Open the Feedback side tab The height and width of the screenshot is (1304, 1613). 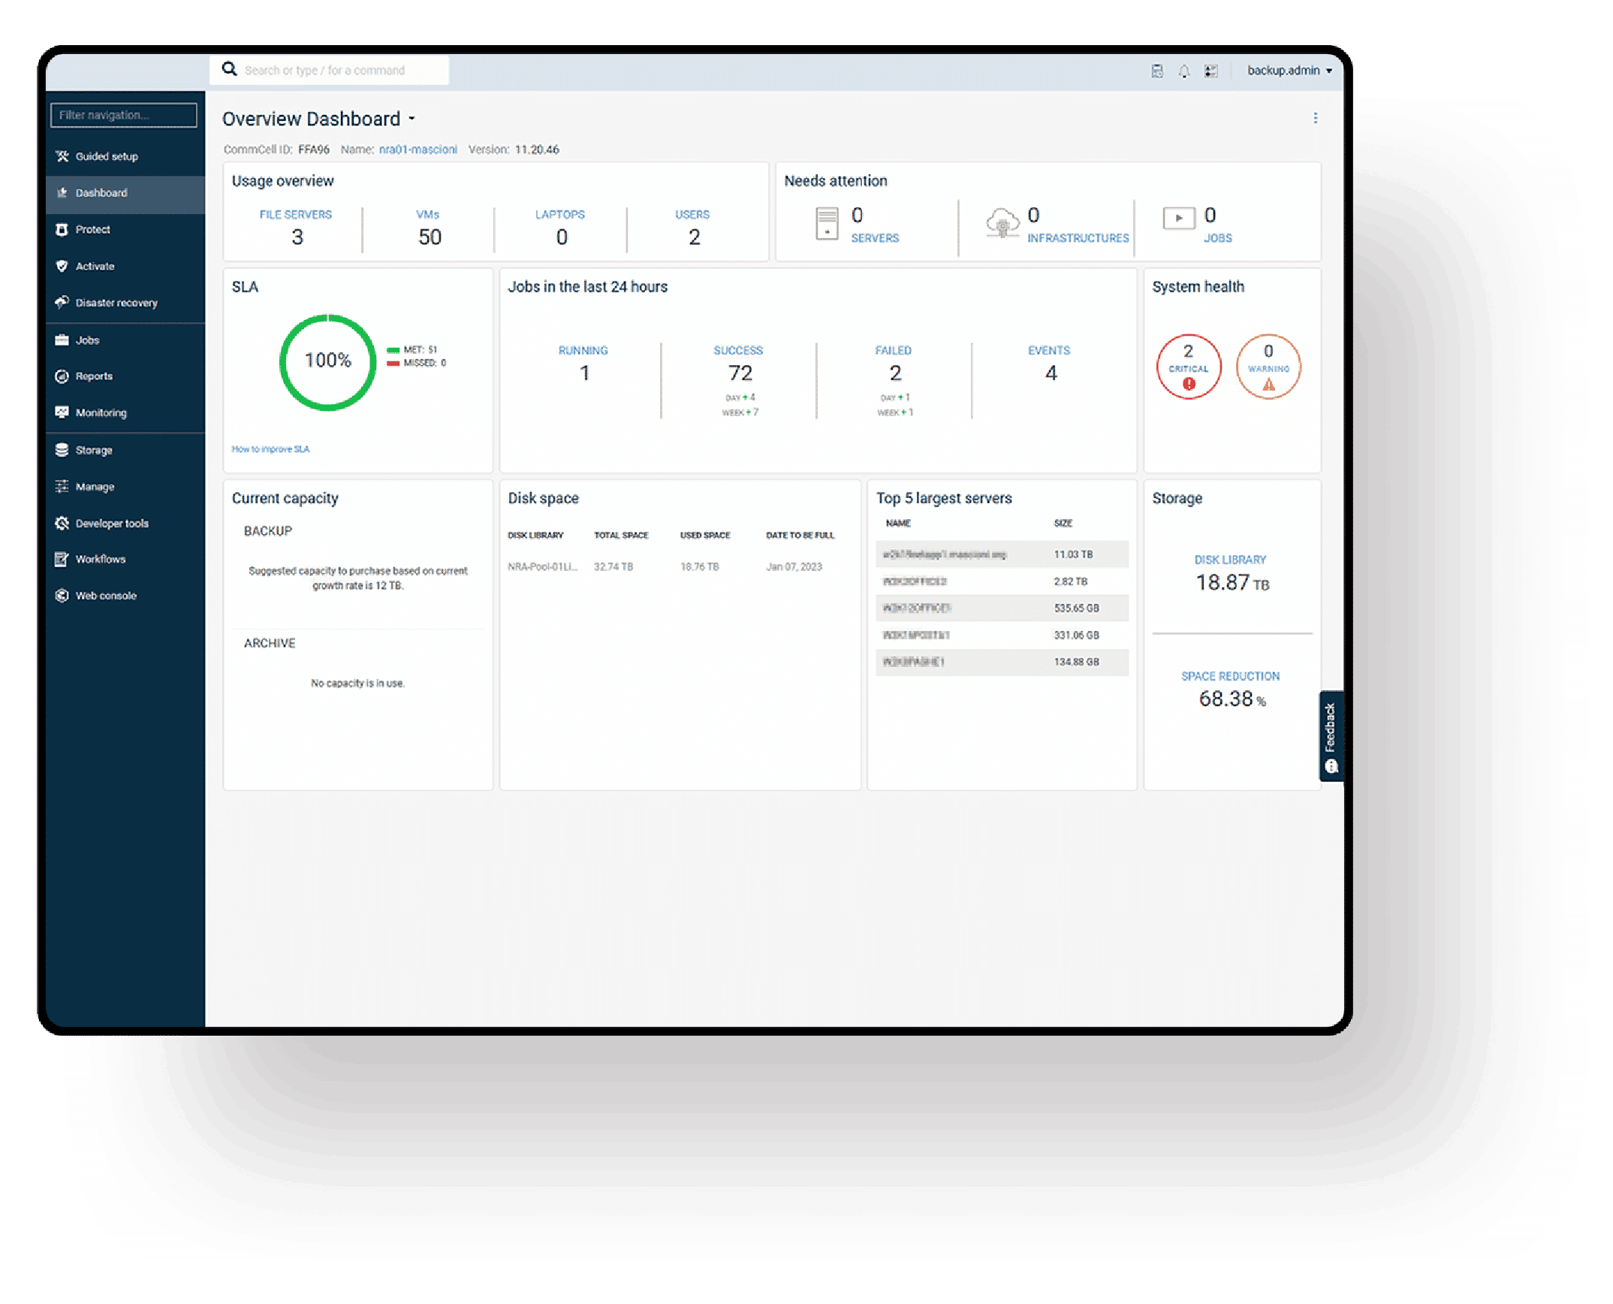1331,736
